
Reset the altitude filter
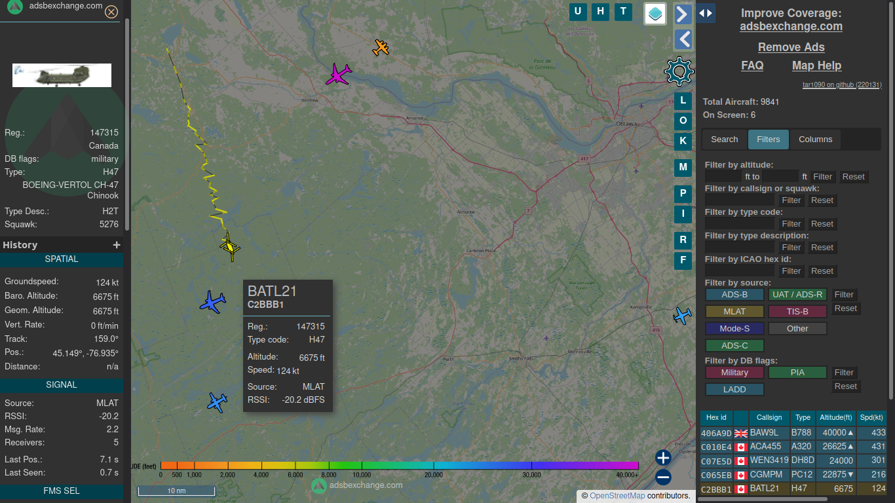tap(854, 177)
